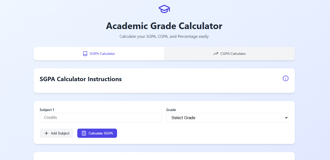
Task: Click the Add Subject button
Action: (56, 133)
